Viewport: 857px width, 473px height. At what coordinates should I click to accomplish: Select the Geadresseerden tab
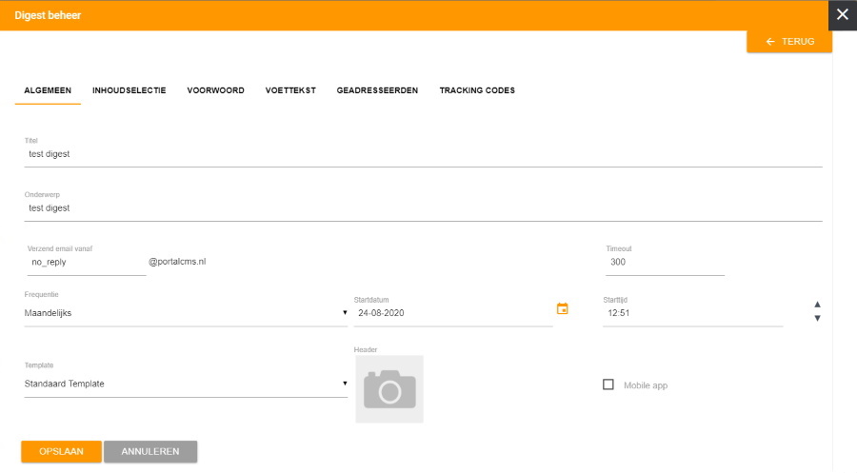point(377,90)
